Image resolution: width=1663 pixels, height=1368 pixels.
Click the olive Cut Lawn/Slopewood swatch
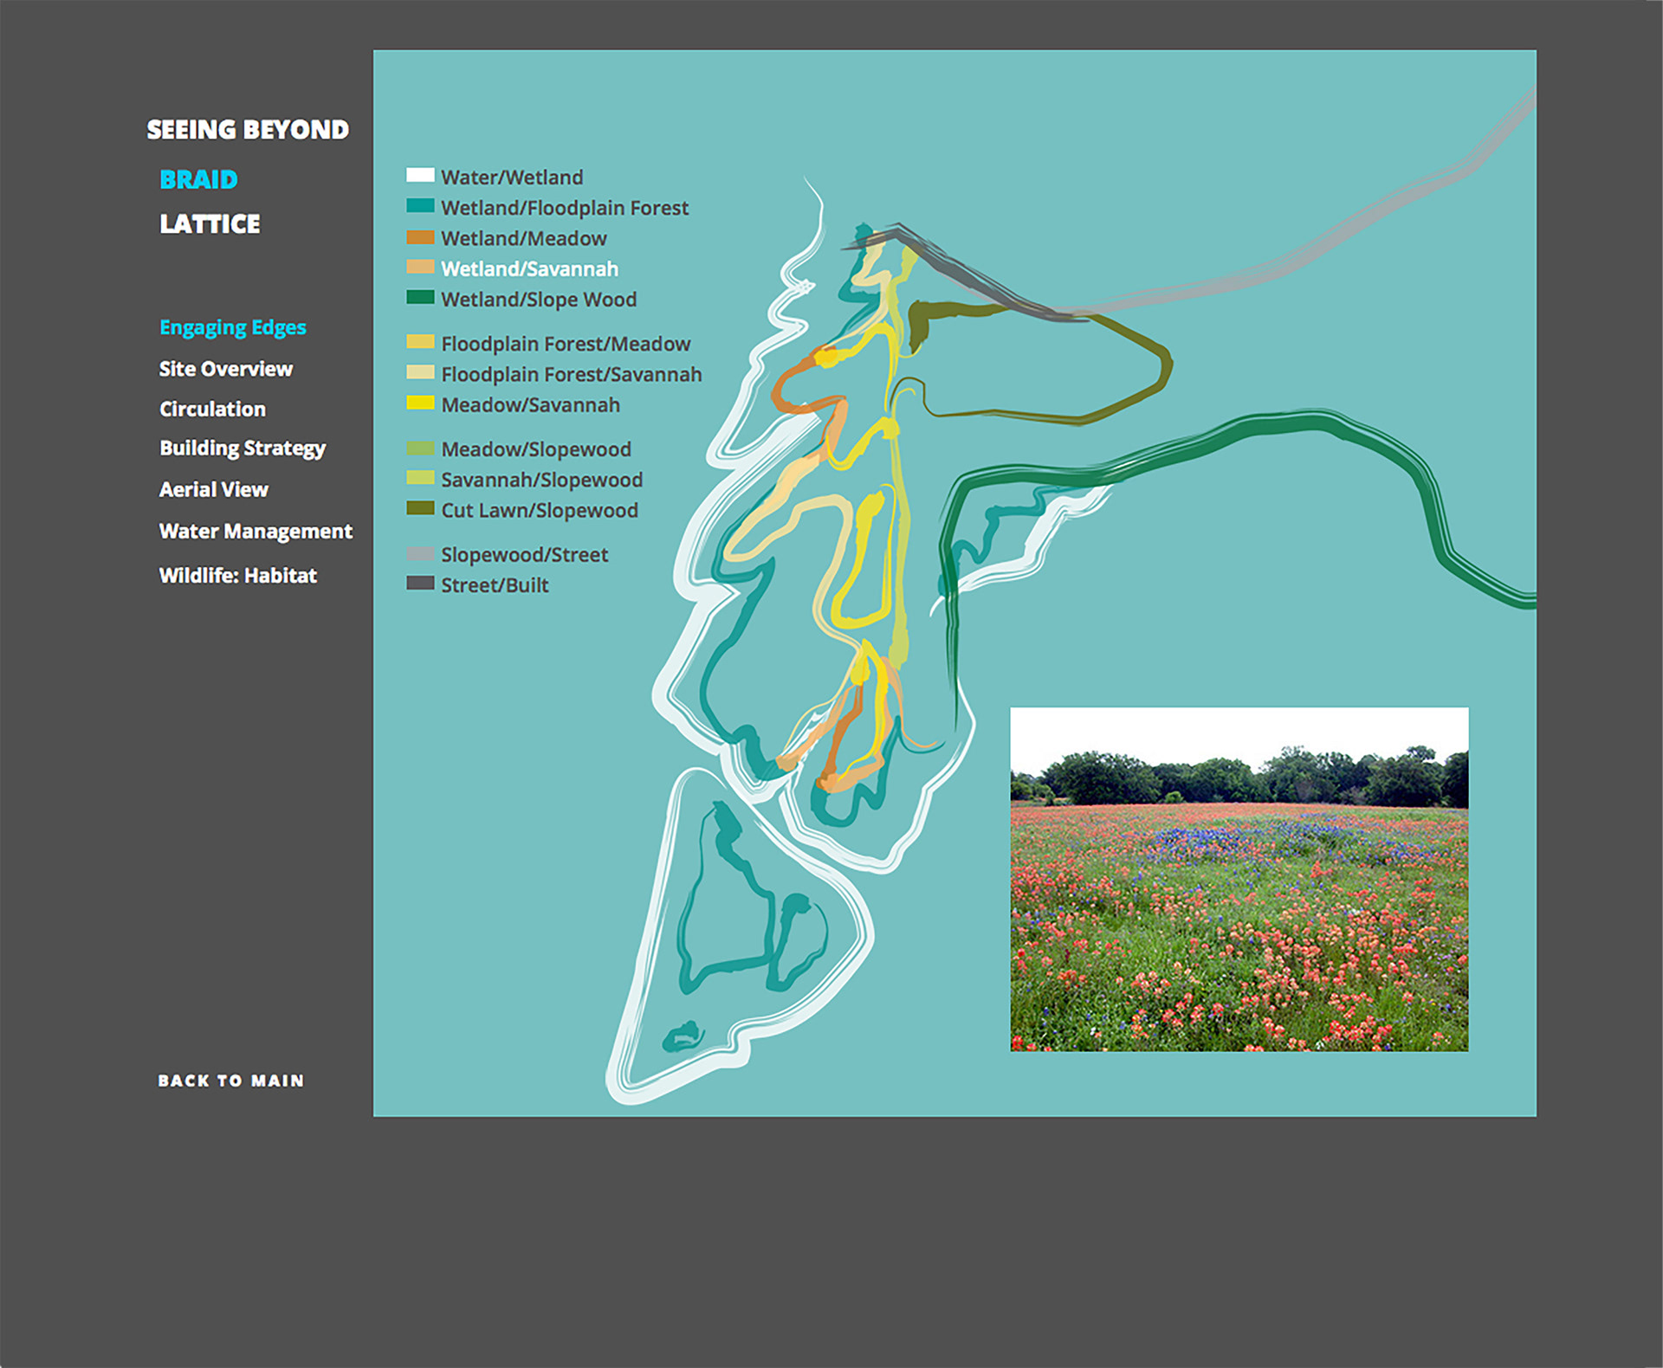pyautogui.click(x=420, y=509)
